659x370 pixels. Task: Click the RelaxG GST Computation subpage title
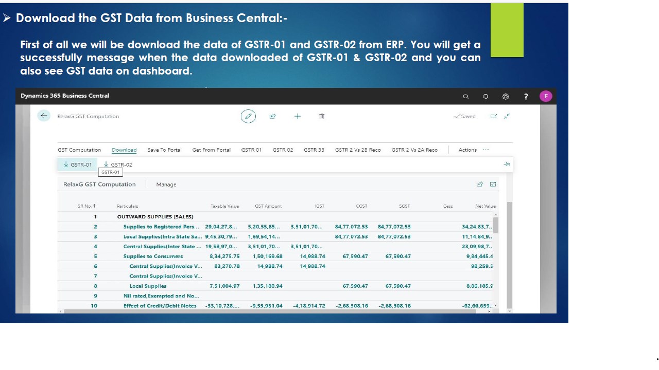pos(99,184)
